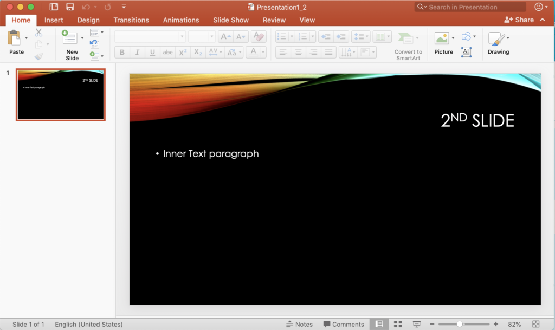Switch to Normal view in status bar
Image resolution: width=555 pixels, height=330 pixels.
379,324
